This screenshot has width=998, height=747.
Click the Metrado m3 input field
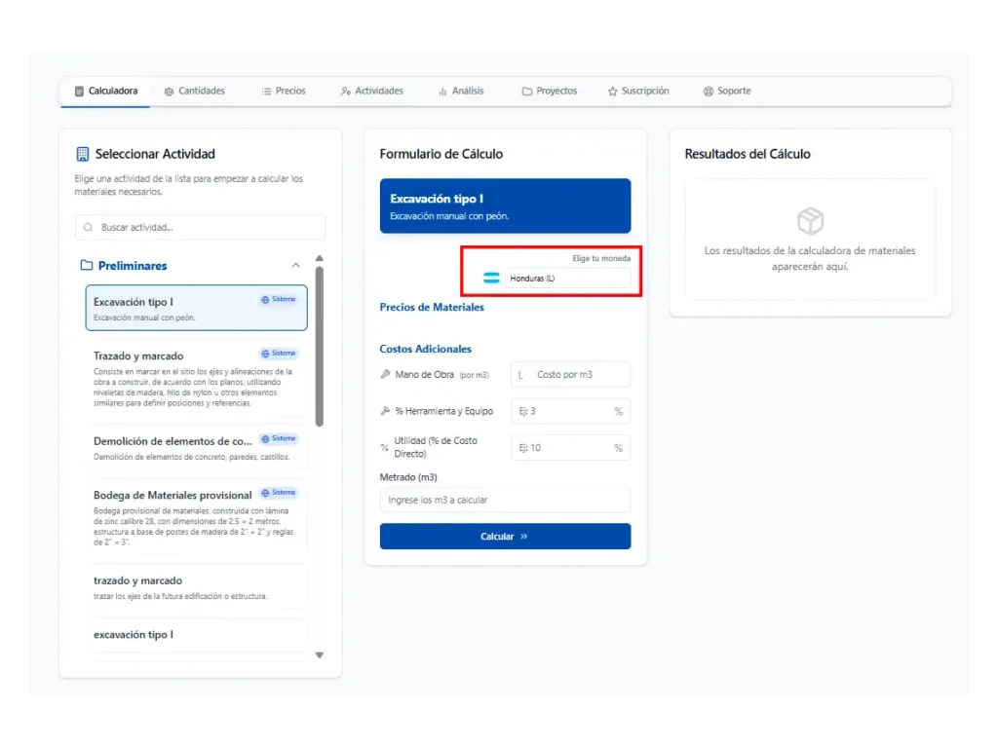pos(505,501)
